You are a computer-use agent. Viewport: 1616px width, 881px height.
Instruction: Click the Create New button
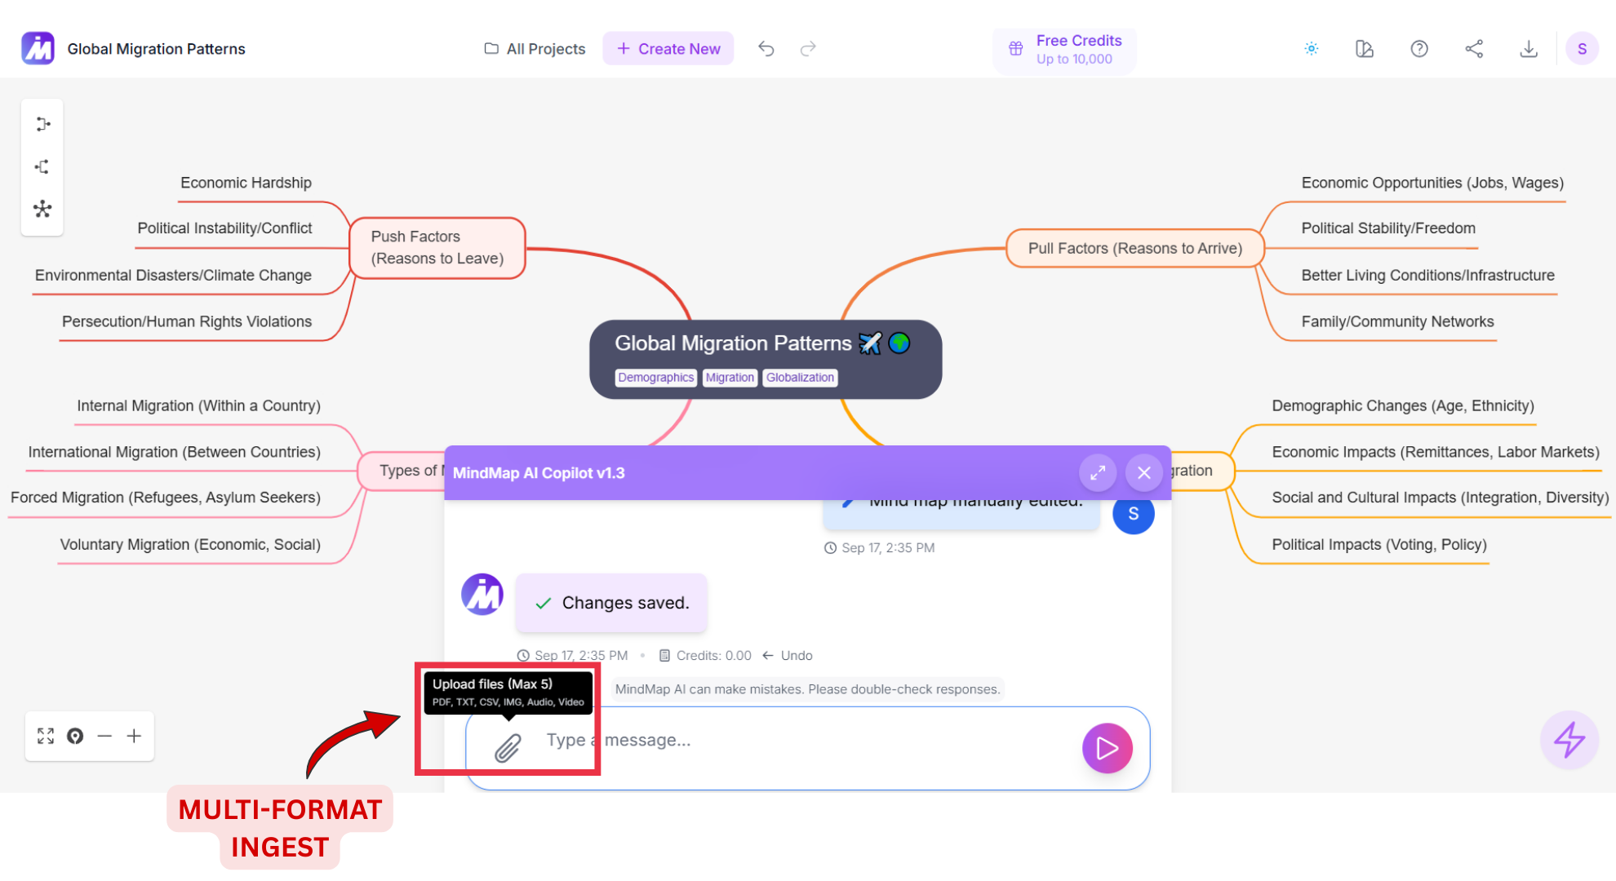point(668,49)
